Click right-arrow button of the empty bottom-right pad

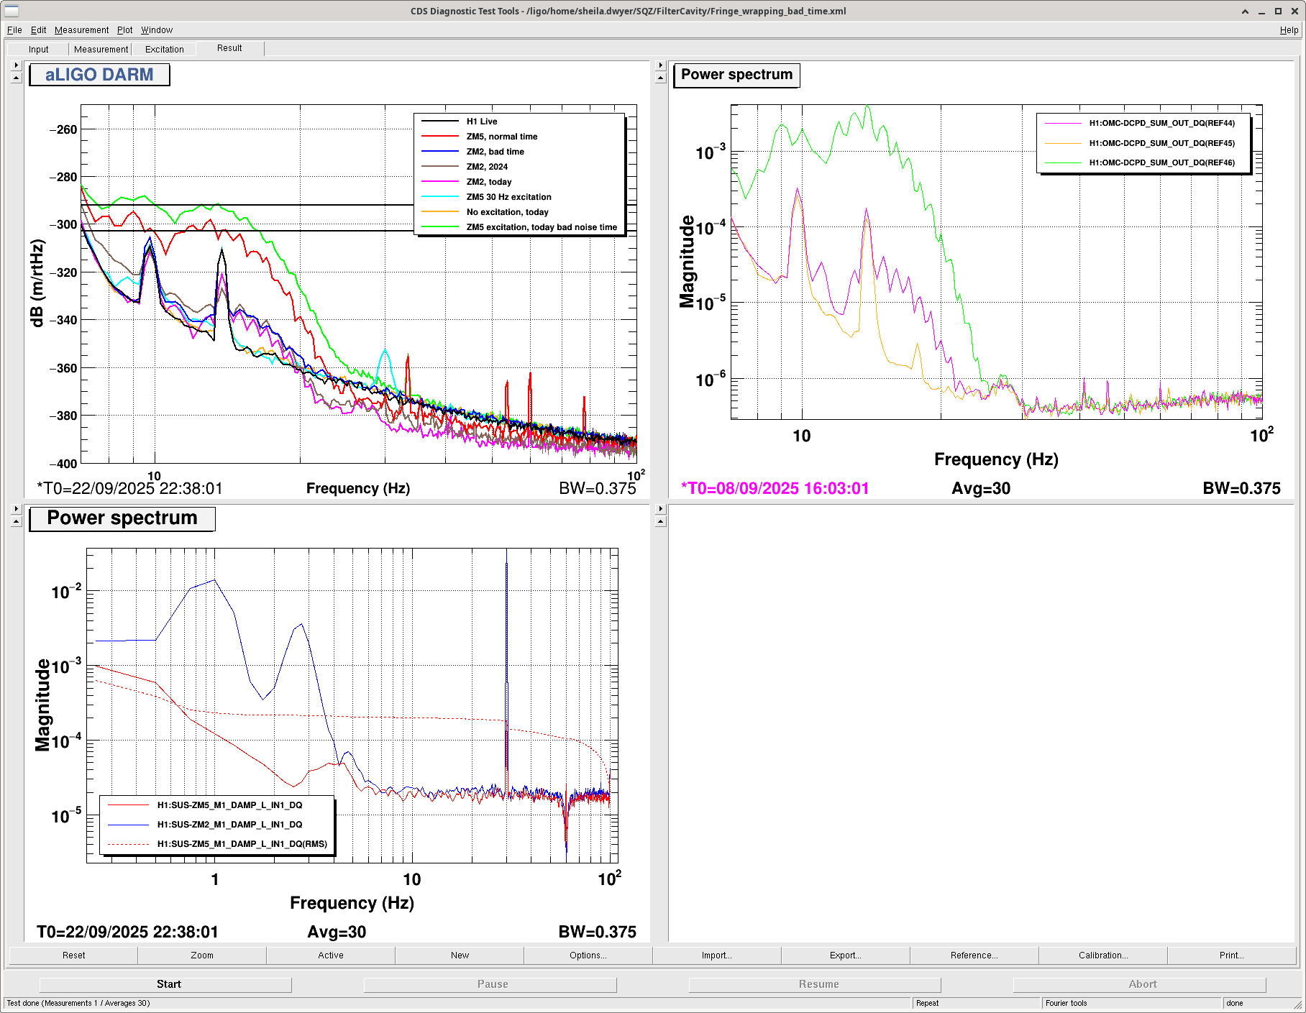pyautogui.click(x=660, y=509)
